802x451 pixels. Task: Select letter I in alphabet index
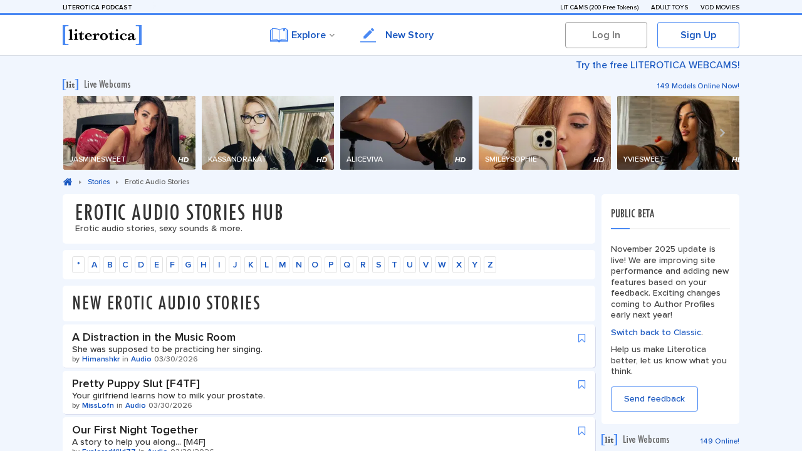[219, 264]
